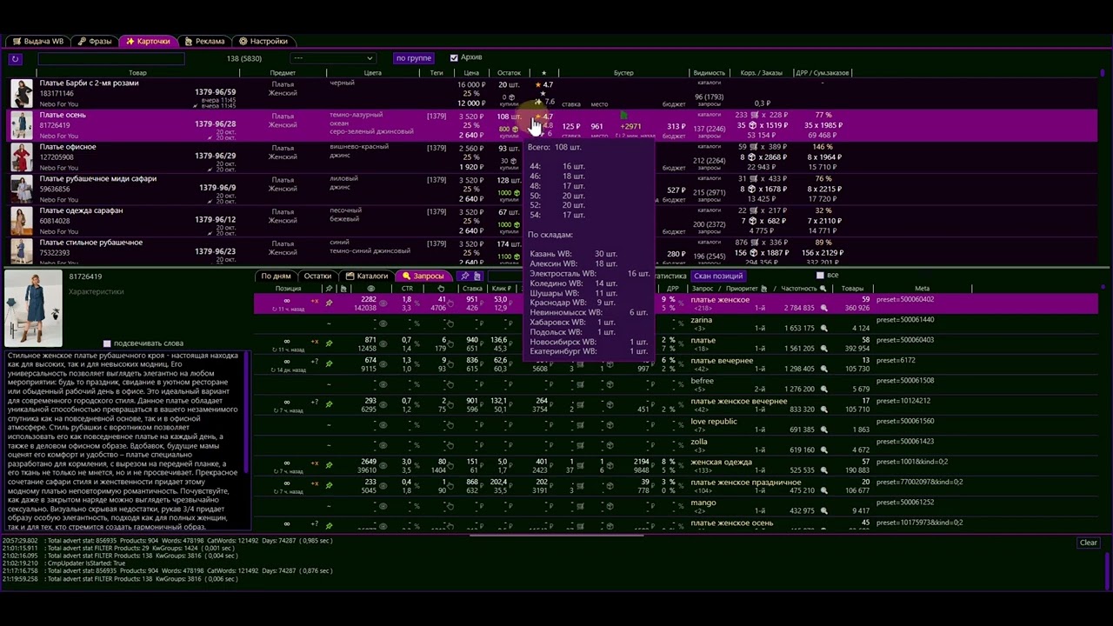Viewport: 1113px width, 626px height.
Task: Toggle the все checkbox
Action: [820, 276]
